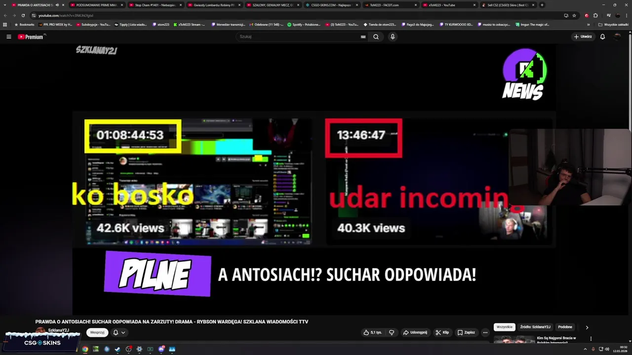The image size is (632, 355).
Task: Save the video with the Zapisz button
Action: [466, 332]
